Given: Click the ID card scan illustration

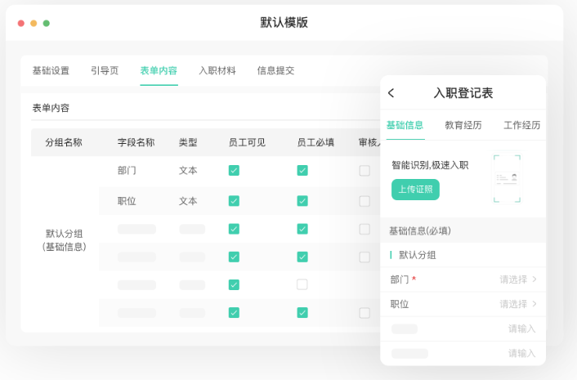Looking at the screenshot, I should click(x=507, y=177).
